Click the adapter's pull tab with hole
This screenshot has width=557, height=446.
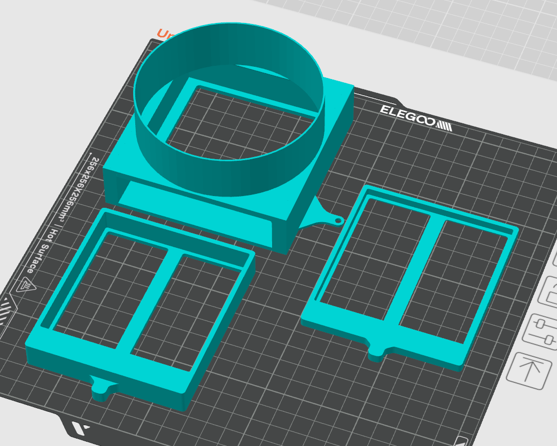click(x=327, y=215)
